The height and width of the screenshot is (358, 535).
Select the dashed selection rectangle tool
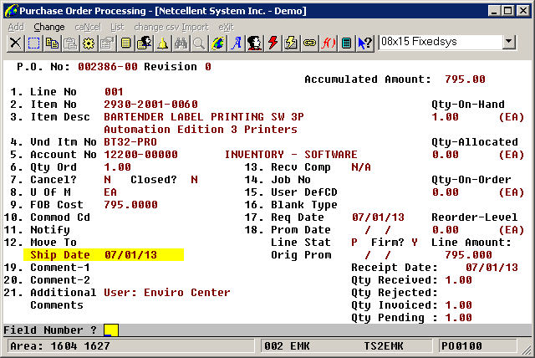tap(33, 43)
